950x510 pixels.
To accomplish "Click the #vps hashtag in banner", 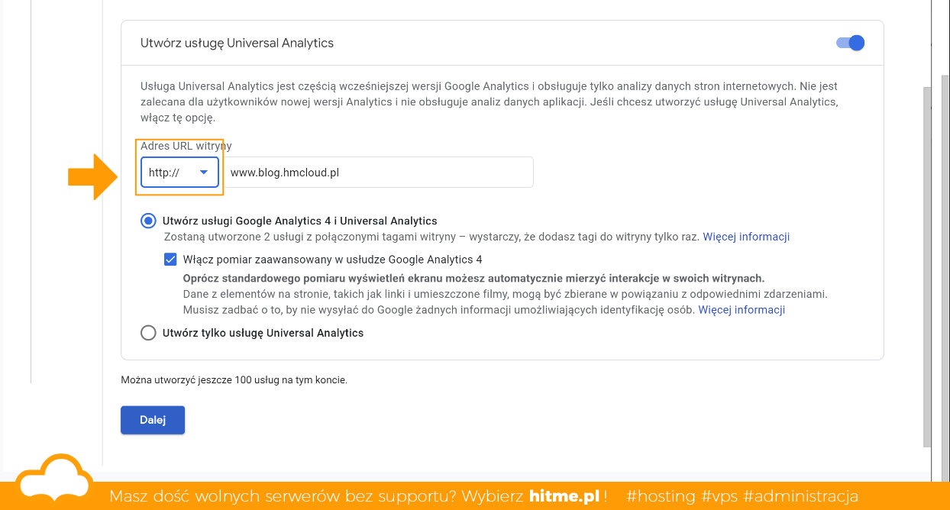I will click(719, 496).
